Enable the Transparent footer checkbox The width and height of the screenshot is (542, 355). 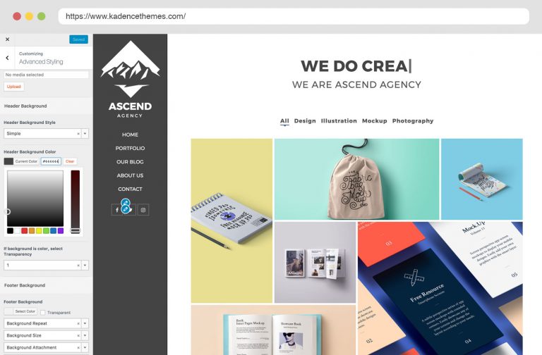tap(43, 313)
